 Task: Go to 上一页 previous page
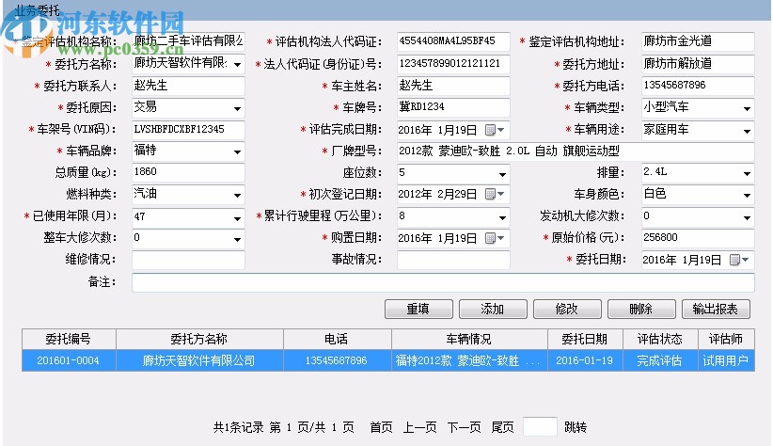[x=420, y=427]
